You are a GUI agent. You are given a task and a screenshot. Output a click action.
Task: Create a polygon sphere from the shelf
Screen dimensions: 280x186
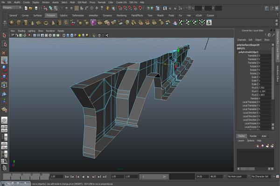pyautogui.click(x=12, y=23)
